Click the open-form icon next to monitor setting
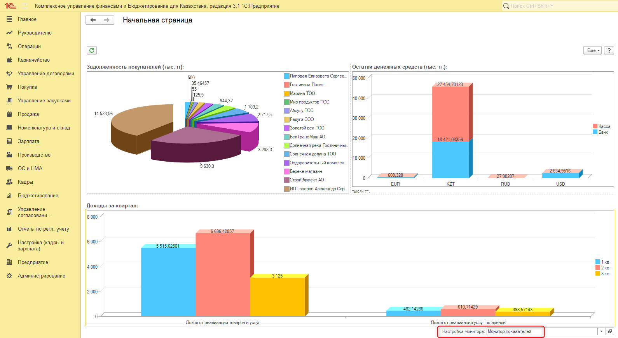The height and width of the screenshot is (338, 618). (610, 331)
